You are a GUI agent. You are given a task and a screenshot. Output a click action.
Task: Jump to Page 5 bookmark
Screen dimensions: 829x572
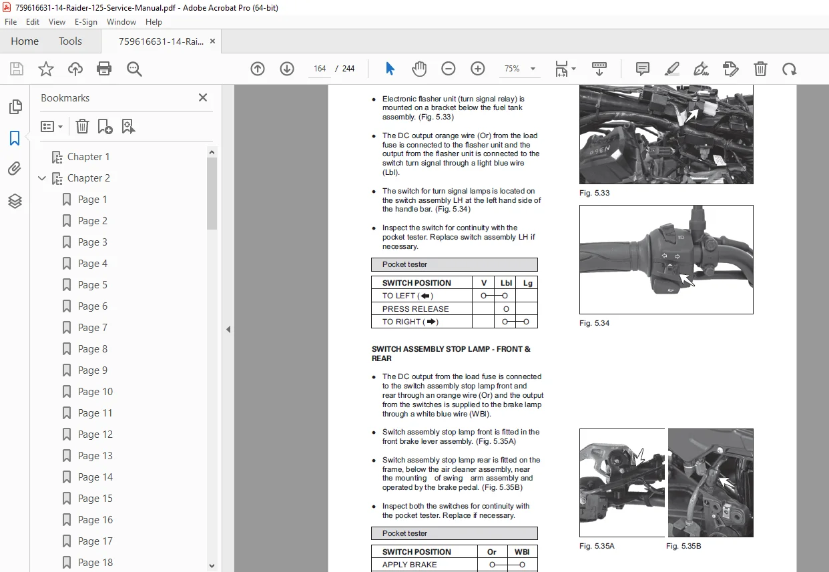coord(92,285)
